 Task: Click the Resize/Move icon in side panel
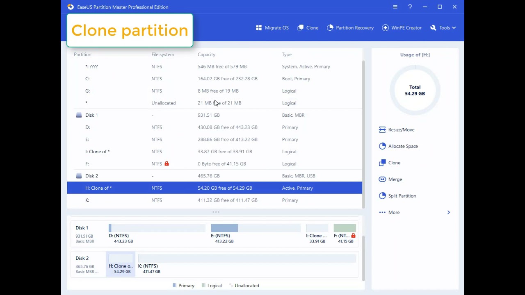tap(382, 129)
